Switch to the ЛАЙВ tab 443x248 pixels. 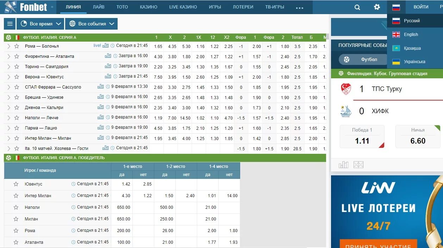[99, 7]
